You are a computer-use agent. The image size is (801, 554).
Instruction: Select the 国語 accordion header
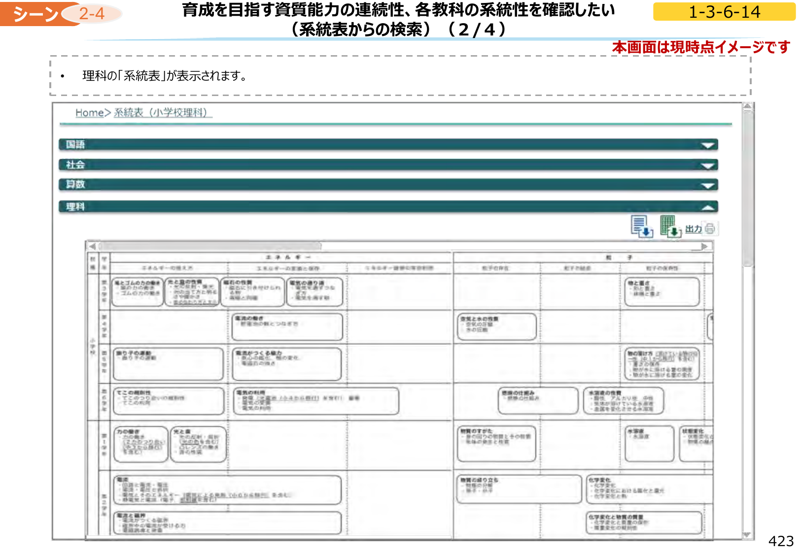388,145
